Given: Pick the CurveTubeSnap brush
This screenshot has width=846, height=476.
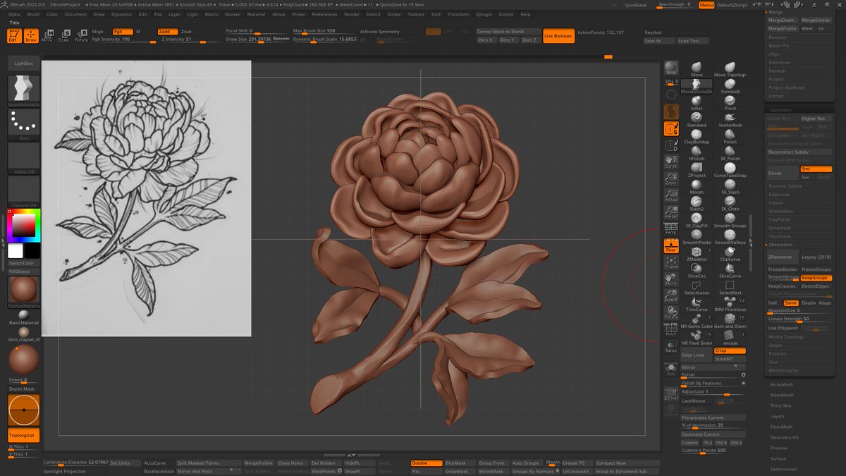Looking at the screenshot, I should tap(730, 169).
